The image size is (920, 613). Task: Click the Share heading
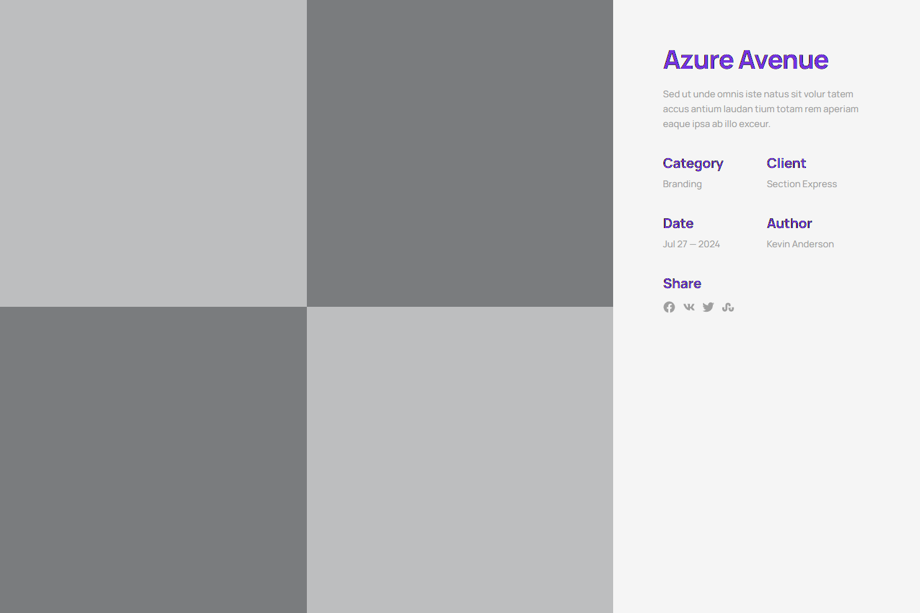pyautogui.click(x=682, y=284)
